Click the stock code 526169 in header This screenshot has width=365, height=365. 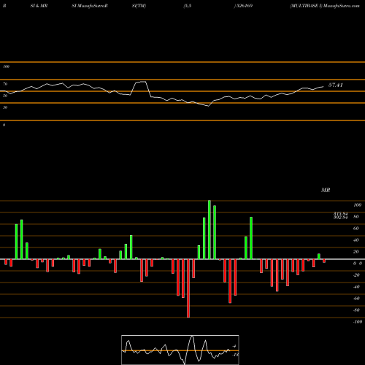point(244,6)
